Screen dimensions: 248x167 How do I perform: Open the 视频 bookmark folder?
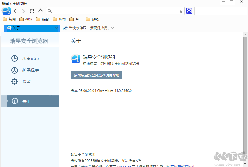[x=26, y=19]
